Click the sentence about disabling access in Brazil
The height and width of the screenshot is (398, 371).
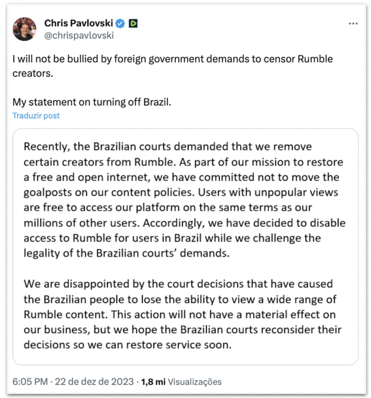tap(185, 238)
